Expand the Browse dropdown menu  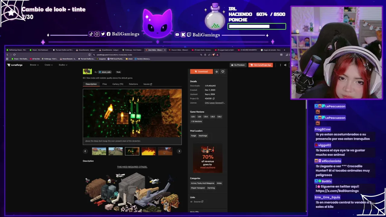tap(34, 65)
